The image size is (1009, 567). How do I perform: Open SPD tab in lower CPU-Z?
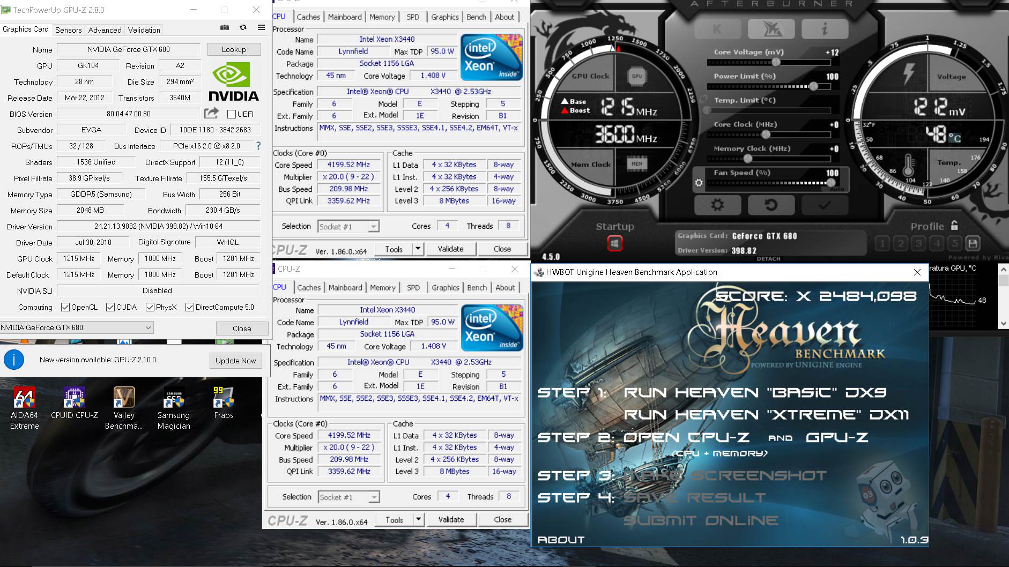point(413,287)
